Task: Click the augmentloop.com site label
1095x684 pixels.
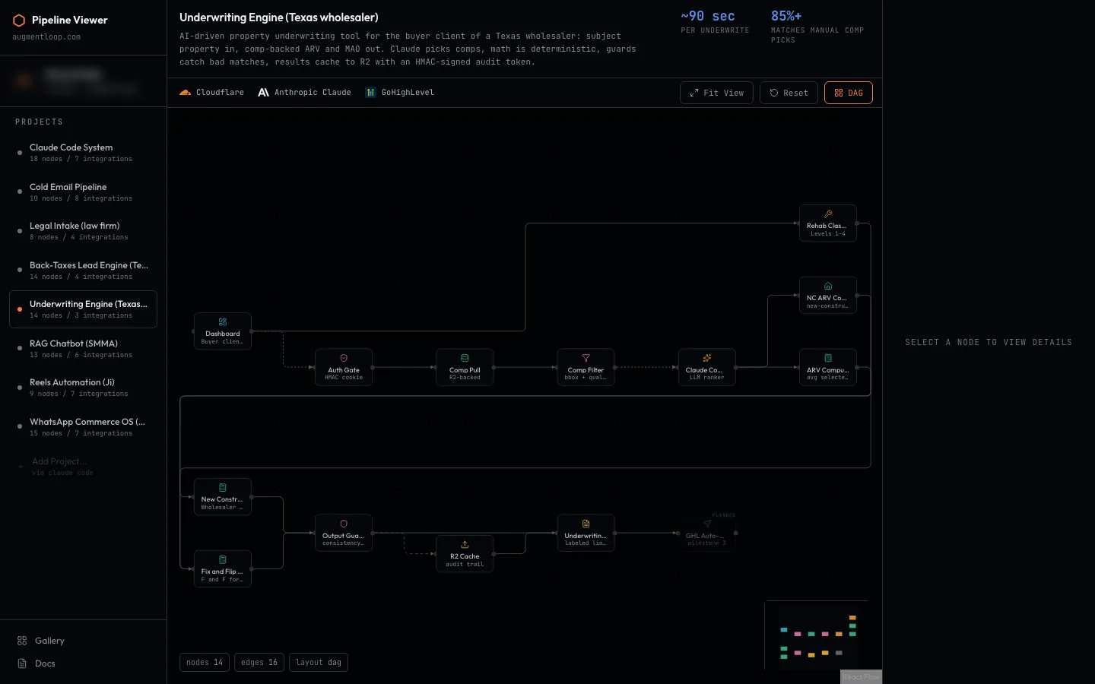Action: pyautogui.click(x=46, y=37)
